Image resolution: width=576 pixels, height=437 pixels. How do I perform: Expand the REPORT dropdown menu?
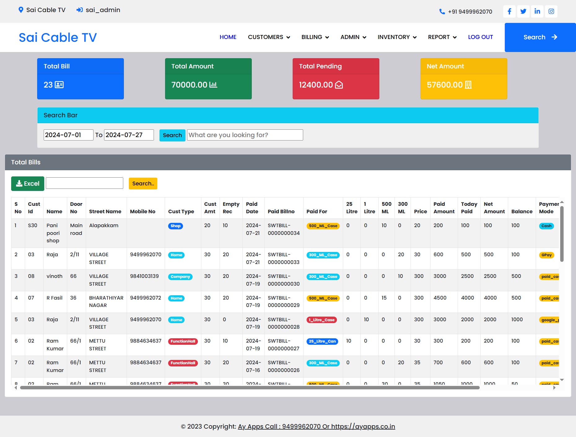[442, 37]
